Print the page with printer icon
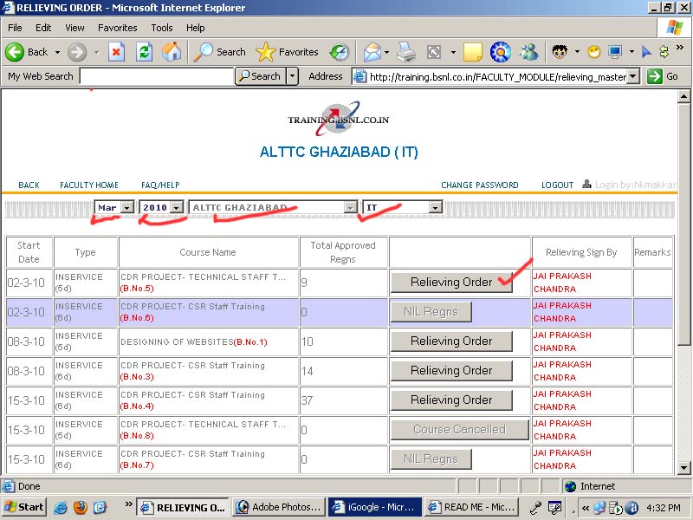Screen dimensions: 693x520 (x=405, y=52)
